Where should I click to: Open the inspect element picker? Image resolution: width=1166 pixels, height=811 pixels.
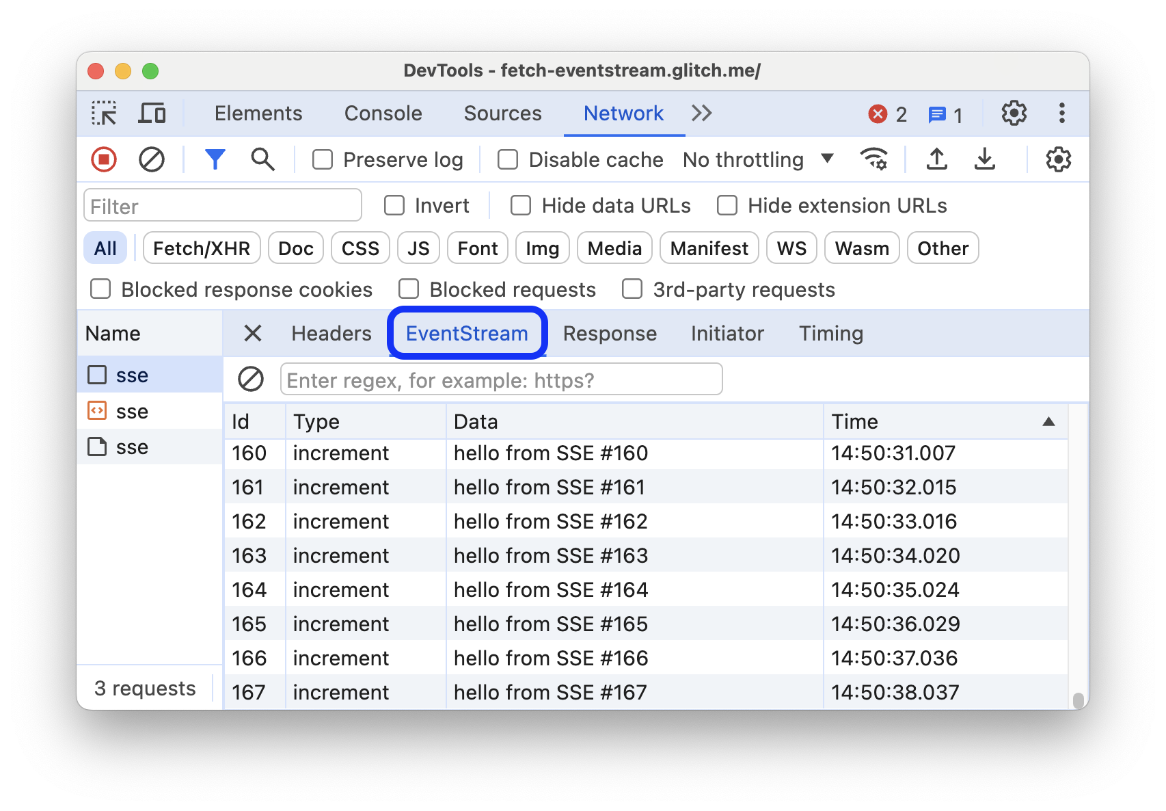click(103, 113)
